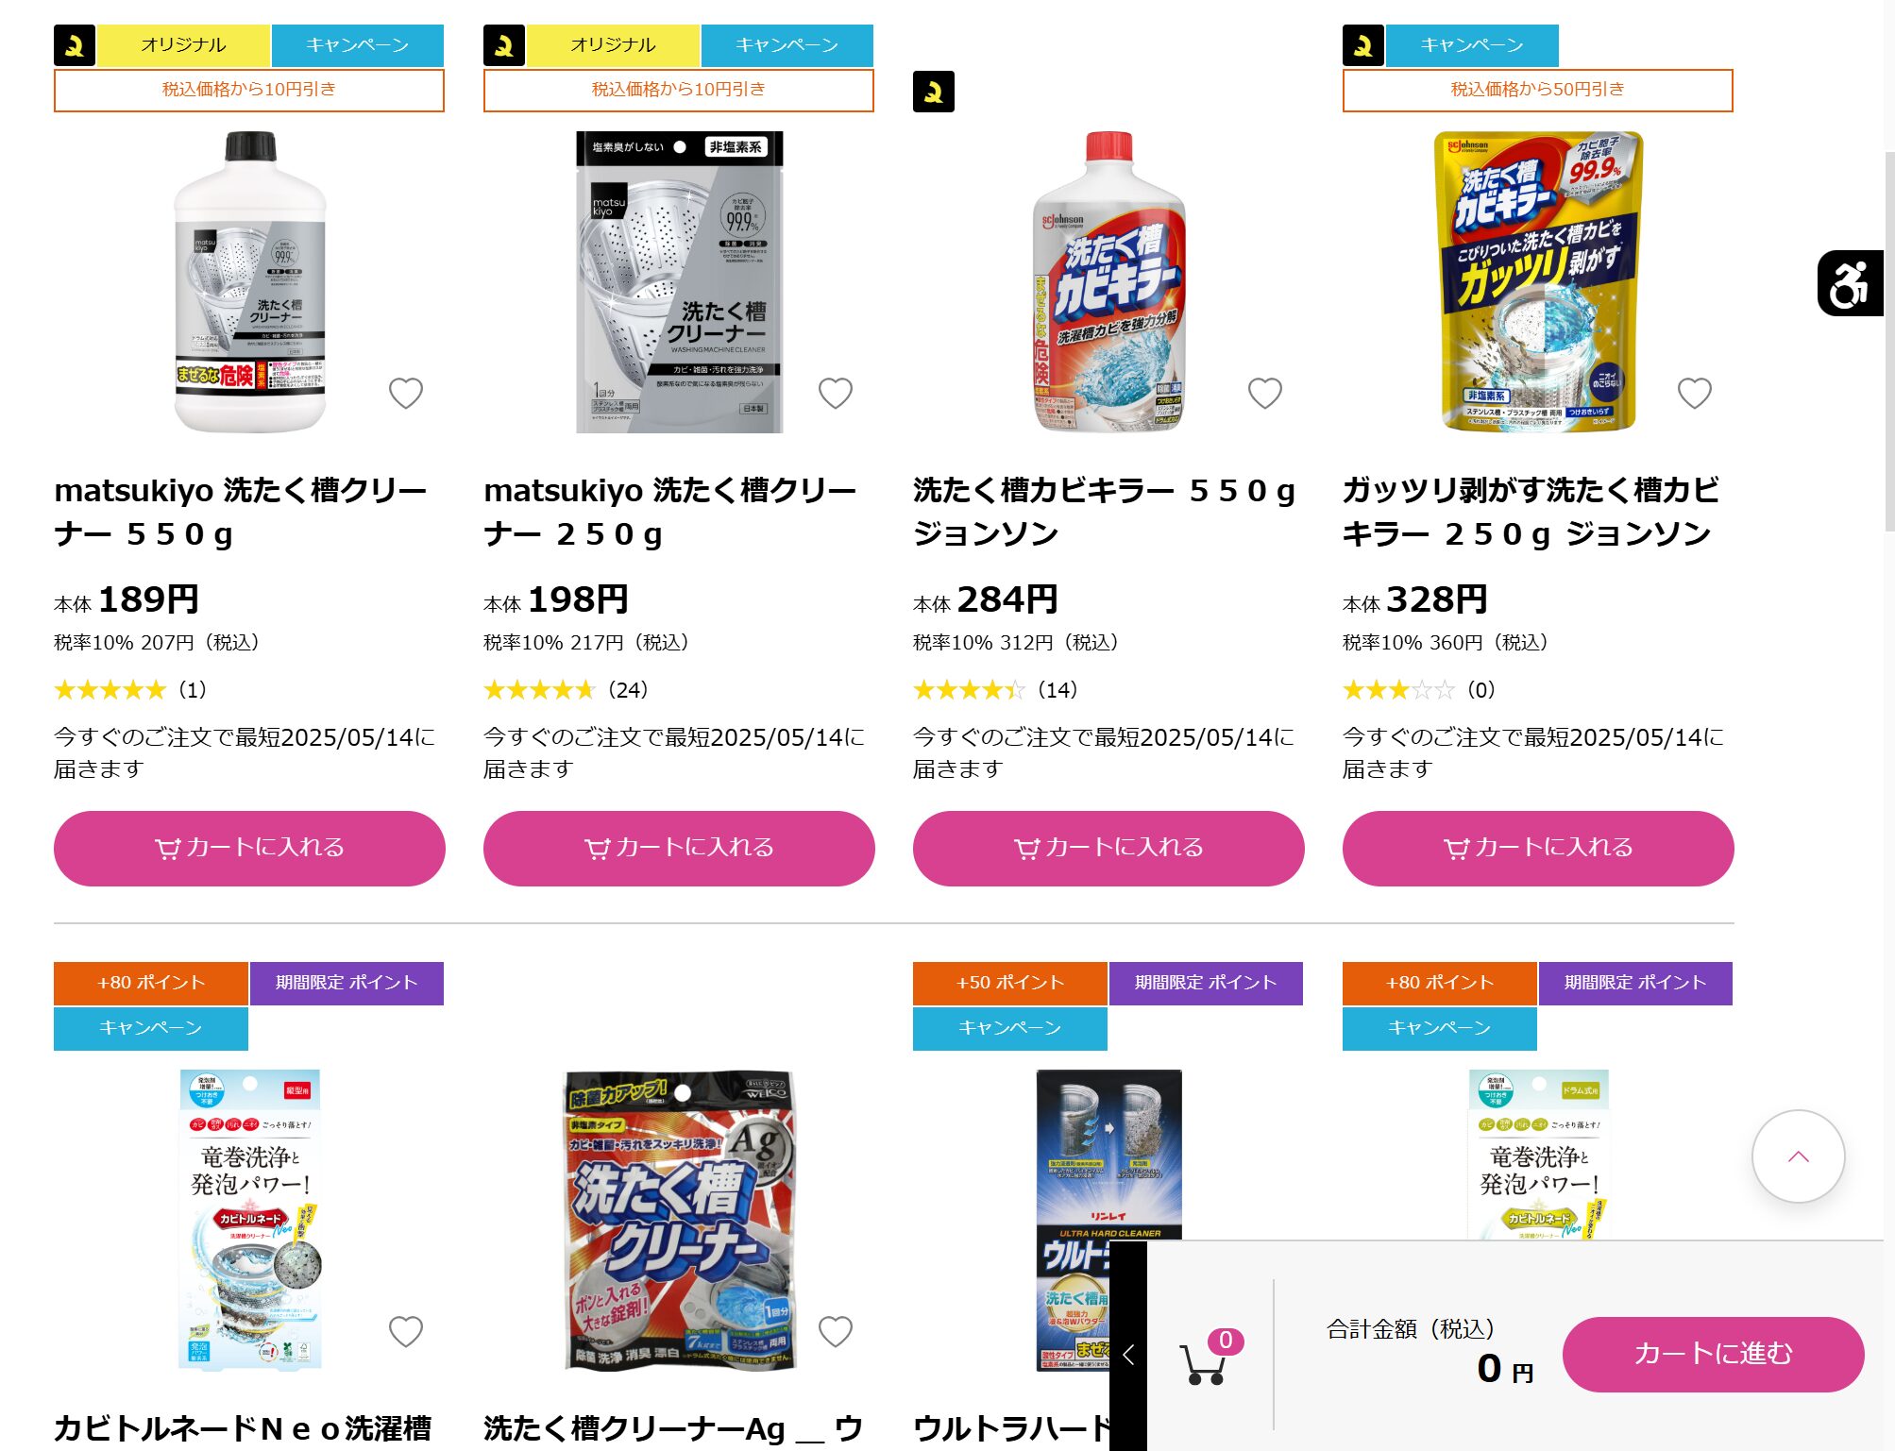Open matsukiyo 洗たく槽クリーナー 250g title link
The height and width of the screenshot is (1451, 1895).
tap(670, 512)
